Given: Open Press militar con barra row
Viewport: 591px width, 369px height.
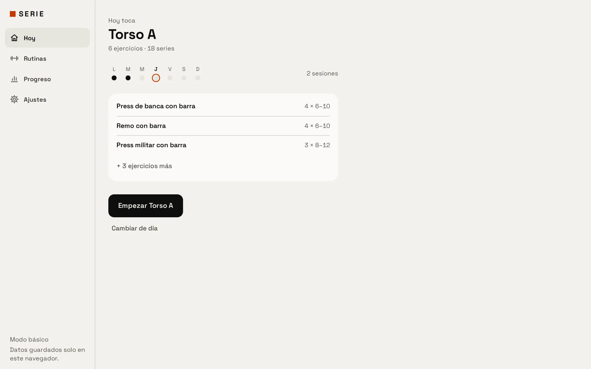Looking at the screenshot, I should 223,145.
